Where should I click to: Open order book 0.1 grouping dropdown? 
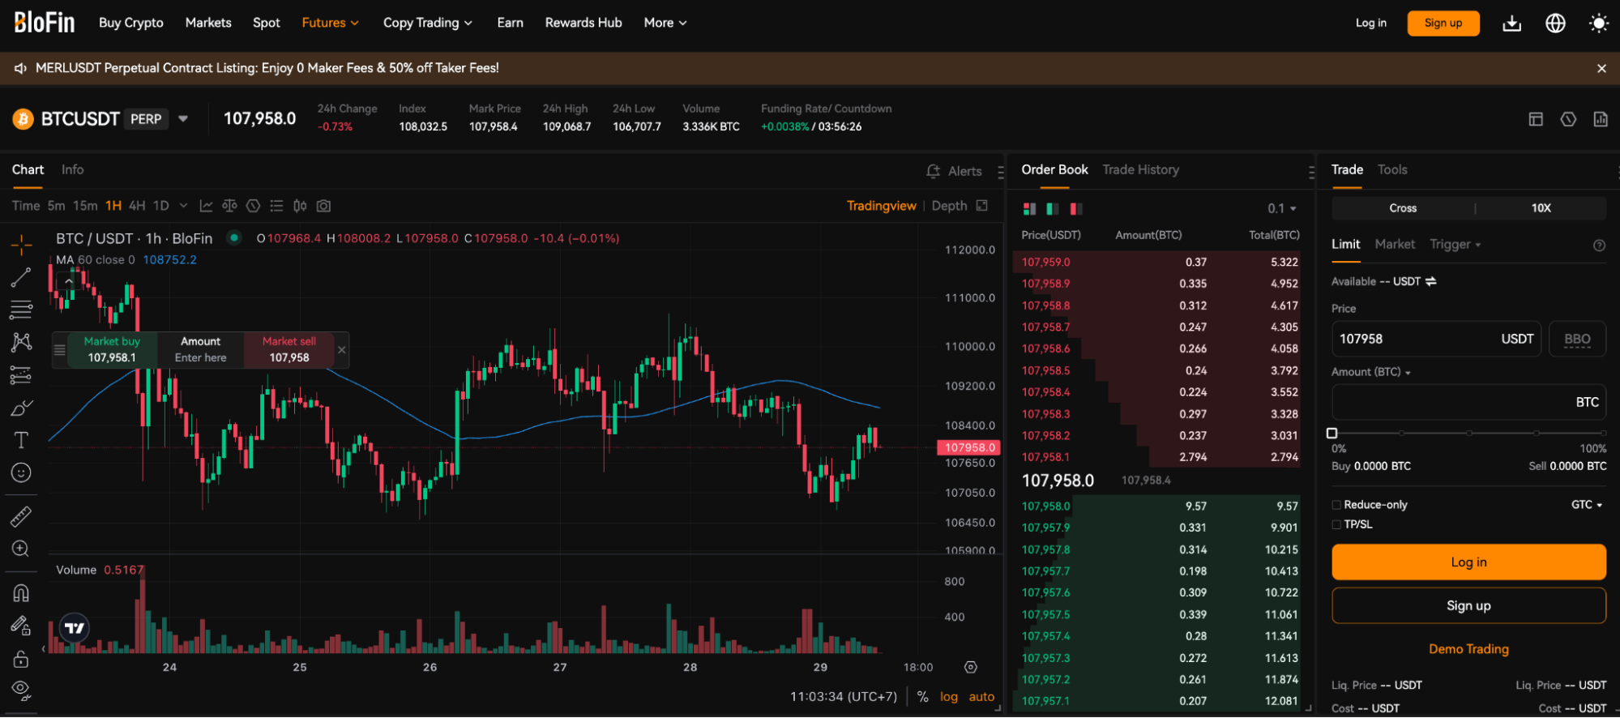tap(1282, 209)
